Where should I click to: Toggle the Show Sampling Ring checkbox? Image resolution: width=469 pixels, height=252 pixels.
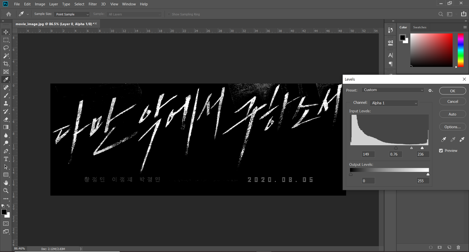pos(169,14)
